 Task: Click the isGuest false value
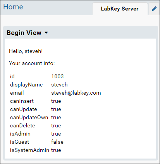[x=57, y=142]
